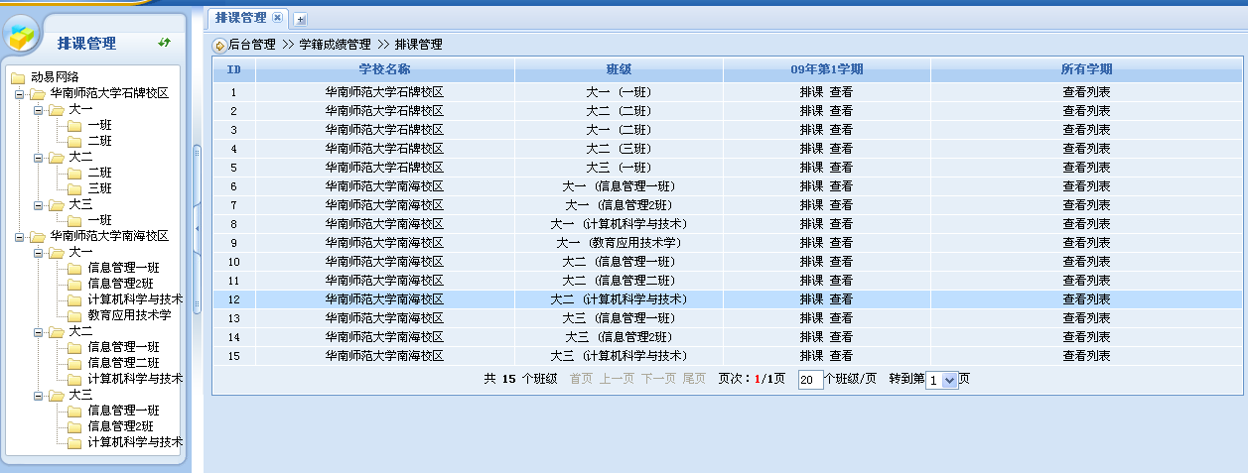Click the classes-per-page input box
This screenshot has height=473, width=1248.
click(810, 380)
